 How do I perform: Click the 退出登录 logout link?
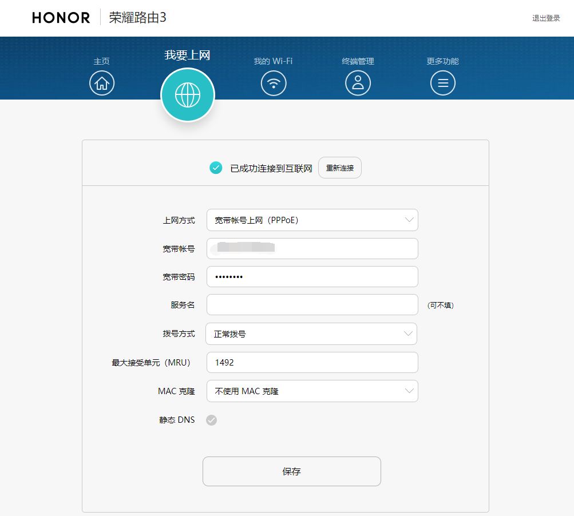(x=545, y=18)
